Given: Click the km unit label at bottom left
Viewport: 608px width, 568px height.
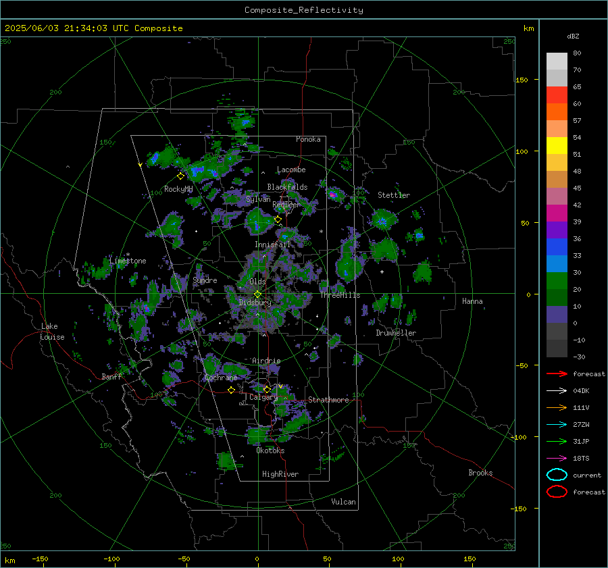Looking at the screenshot, I should pos(10,561).
